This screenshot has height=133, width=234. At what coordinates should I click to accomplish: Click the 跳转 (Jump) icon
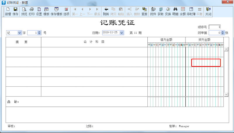pyautogui.click(x=106, y=11)
